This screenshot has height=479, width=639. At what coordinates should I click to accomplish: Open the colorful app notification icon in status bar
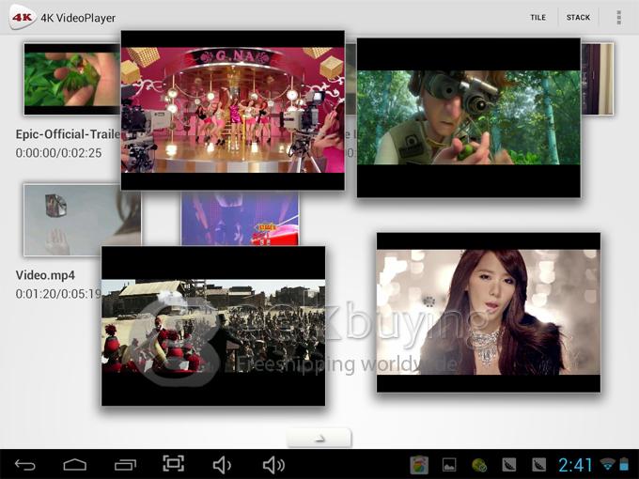[419, 465]
